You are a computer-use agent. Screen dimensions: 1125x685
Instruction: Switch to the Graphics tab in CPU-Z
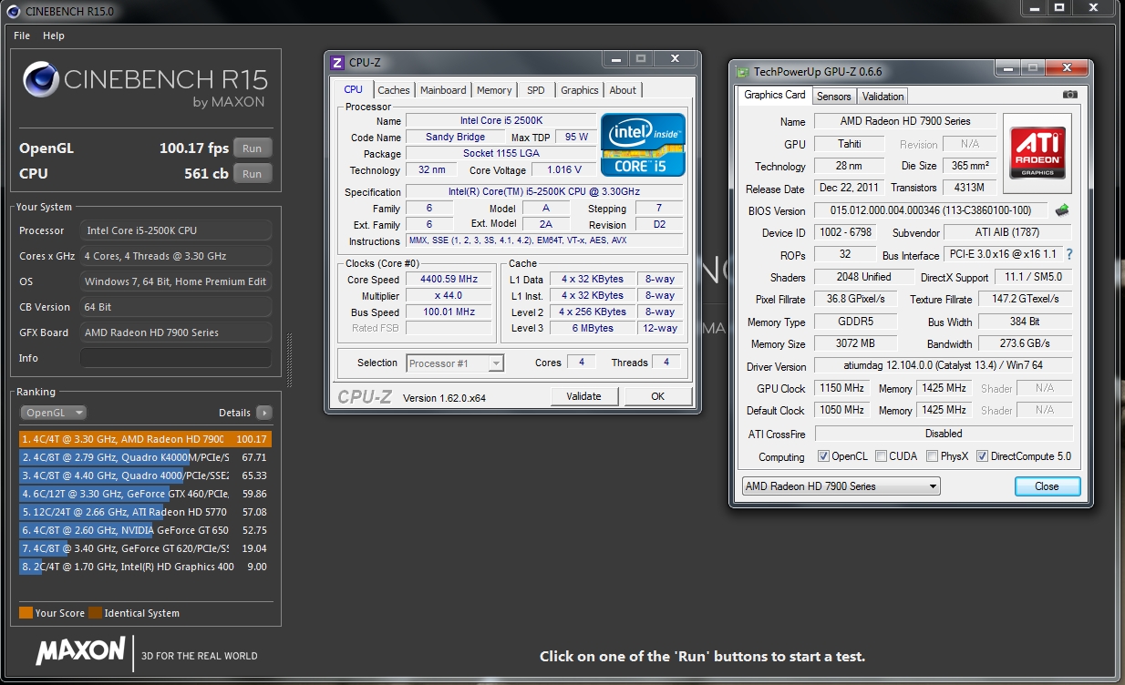pos(580,90)
